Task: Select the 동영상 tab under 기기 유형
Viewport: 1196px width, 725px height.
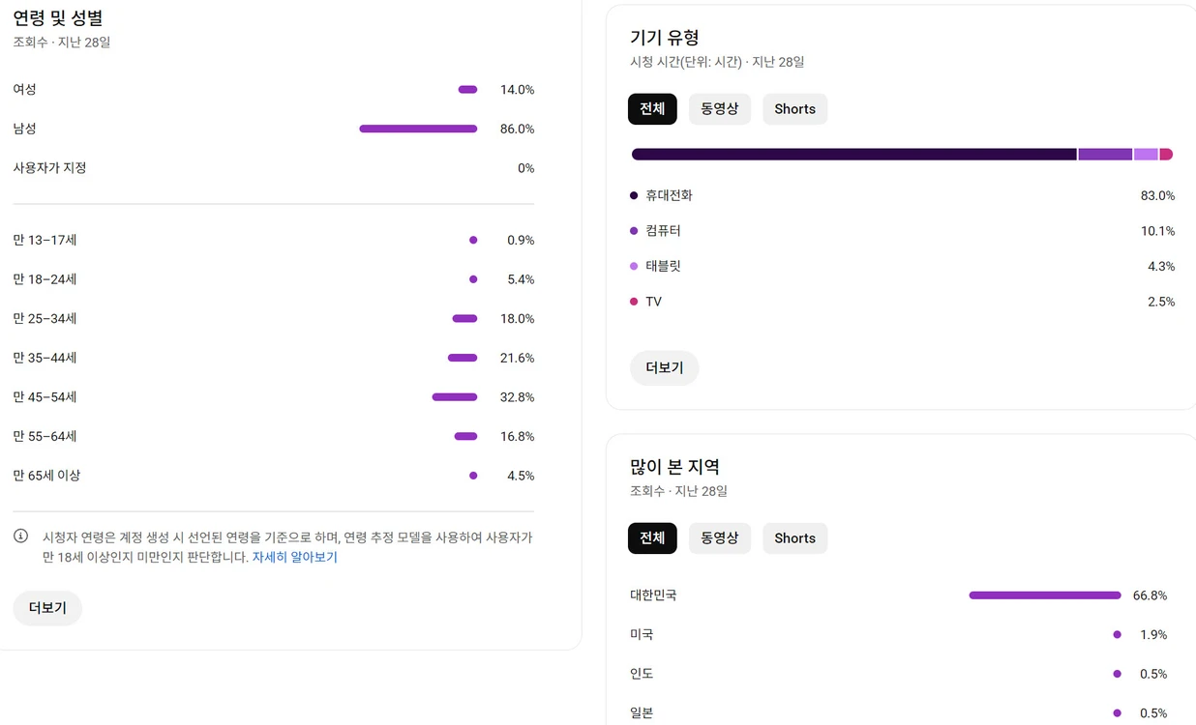Action: coord(720,109)
